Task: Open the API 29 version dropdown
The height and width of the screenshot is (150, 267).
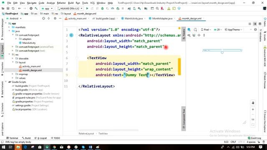Action: (x=218, y=30)
